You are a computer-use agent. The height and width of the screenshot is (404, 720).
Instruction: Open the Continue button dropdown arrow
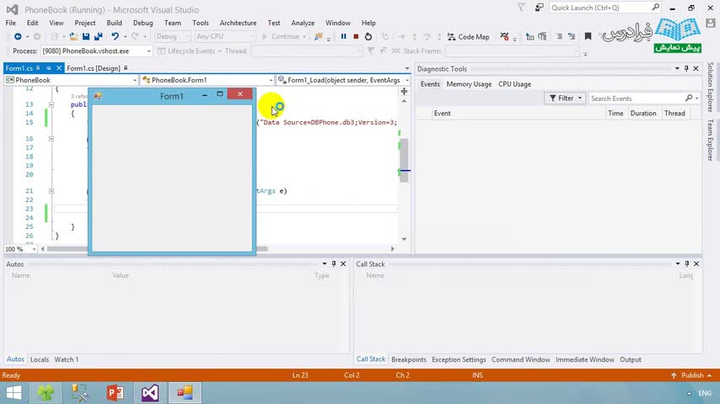point(304,37)
